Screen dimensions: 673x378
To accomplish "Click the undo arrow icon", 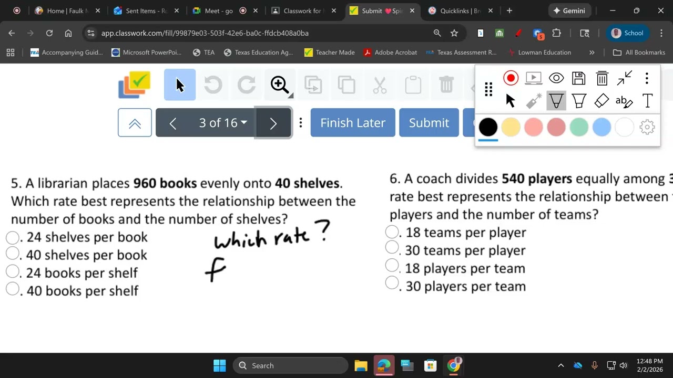I will point(213,85).
